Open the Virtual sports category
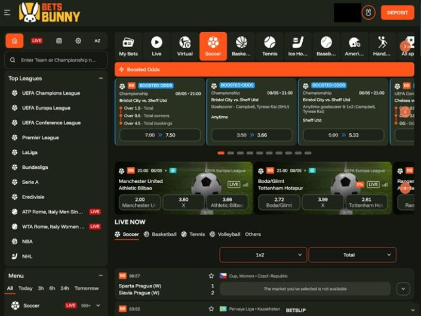Viewport: 421px width, 316px height. (x=185, y=47)
